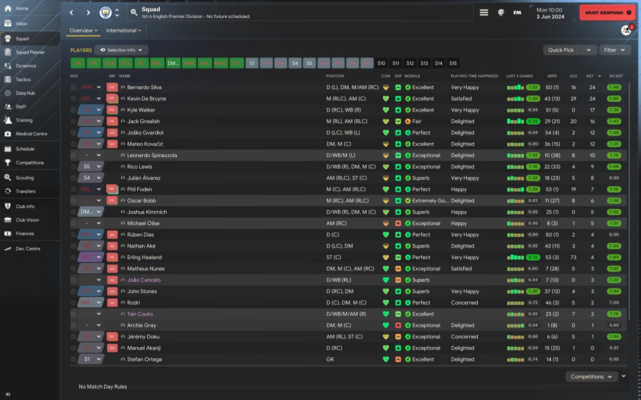Select the S10 substitute pill
Image resolution: width=641 pixels, height=400 pixels.
[382, 63]
